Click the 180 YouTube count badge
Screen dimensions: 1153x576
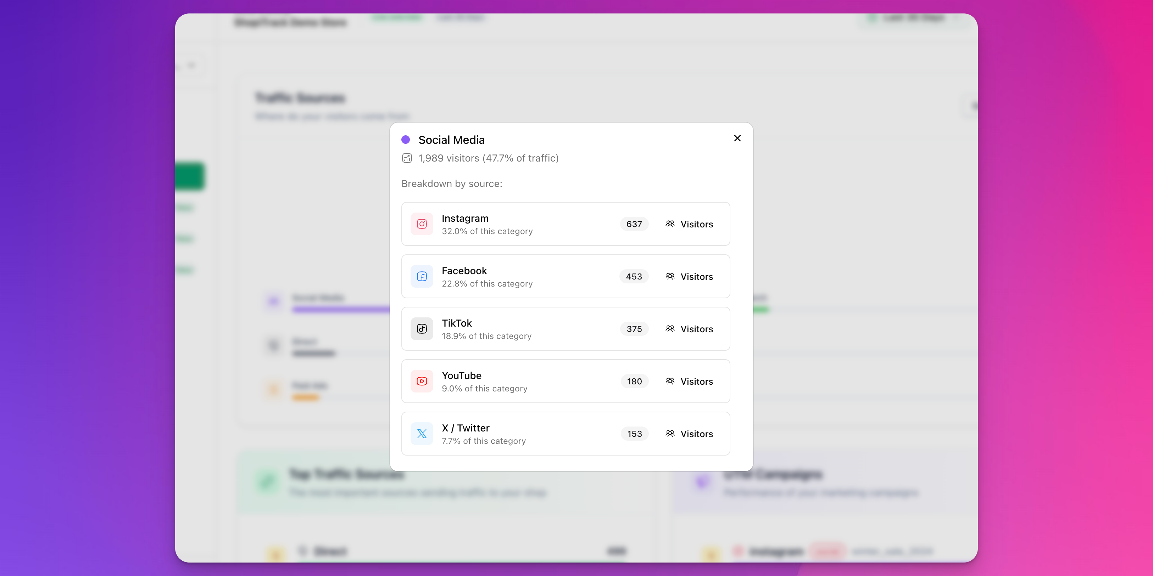point(634,382)
